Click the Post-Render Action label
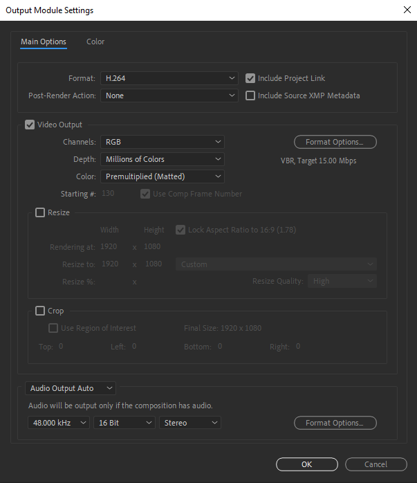This screenshot has width=417, height=483. coord(62,95)
